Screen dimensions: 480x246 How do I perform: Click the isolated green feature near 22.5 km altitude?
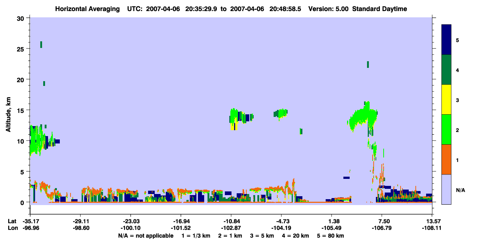pyautogui.click(x=368, y=65)
